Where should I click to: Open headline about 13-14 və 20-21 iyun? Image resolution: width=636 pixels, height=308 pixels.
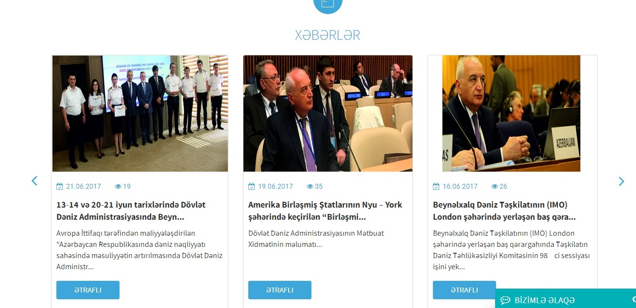tap(131, 211)
